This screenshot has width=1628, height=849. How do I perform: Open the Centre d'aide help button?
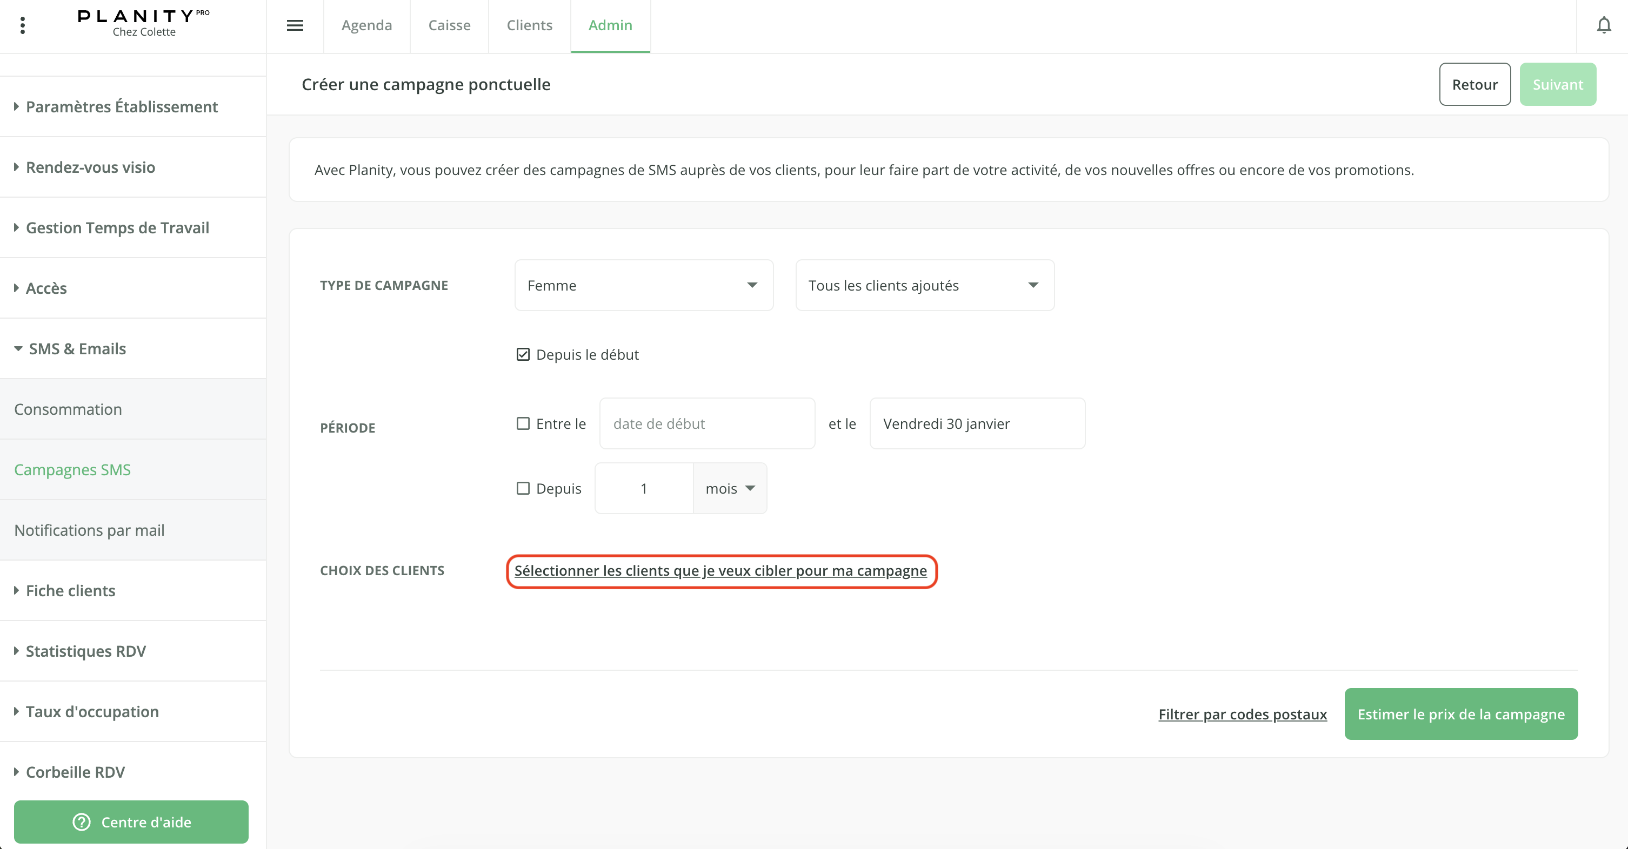(131, 821)
